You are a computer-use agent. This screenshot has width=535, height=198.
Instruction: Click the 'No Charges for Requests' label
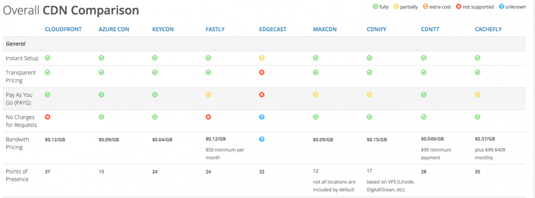click(21, 121)
